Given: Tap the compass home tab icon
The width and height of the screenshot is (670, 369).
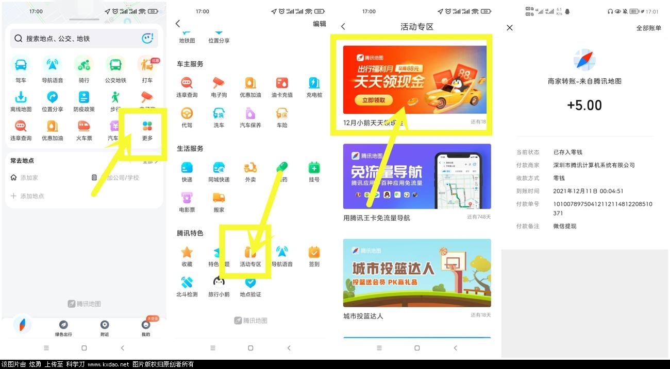Looking at the screenshot, I should (x=22, y=325).
